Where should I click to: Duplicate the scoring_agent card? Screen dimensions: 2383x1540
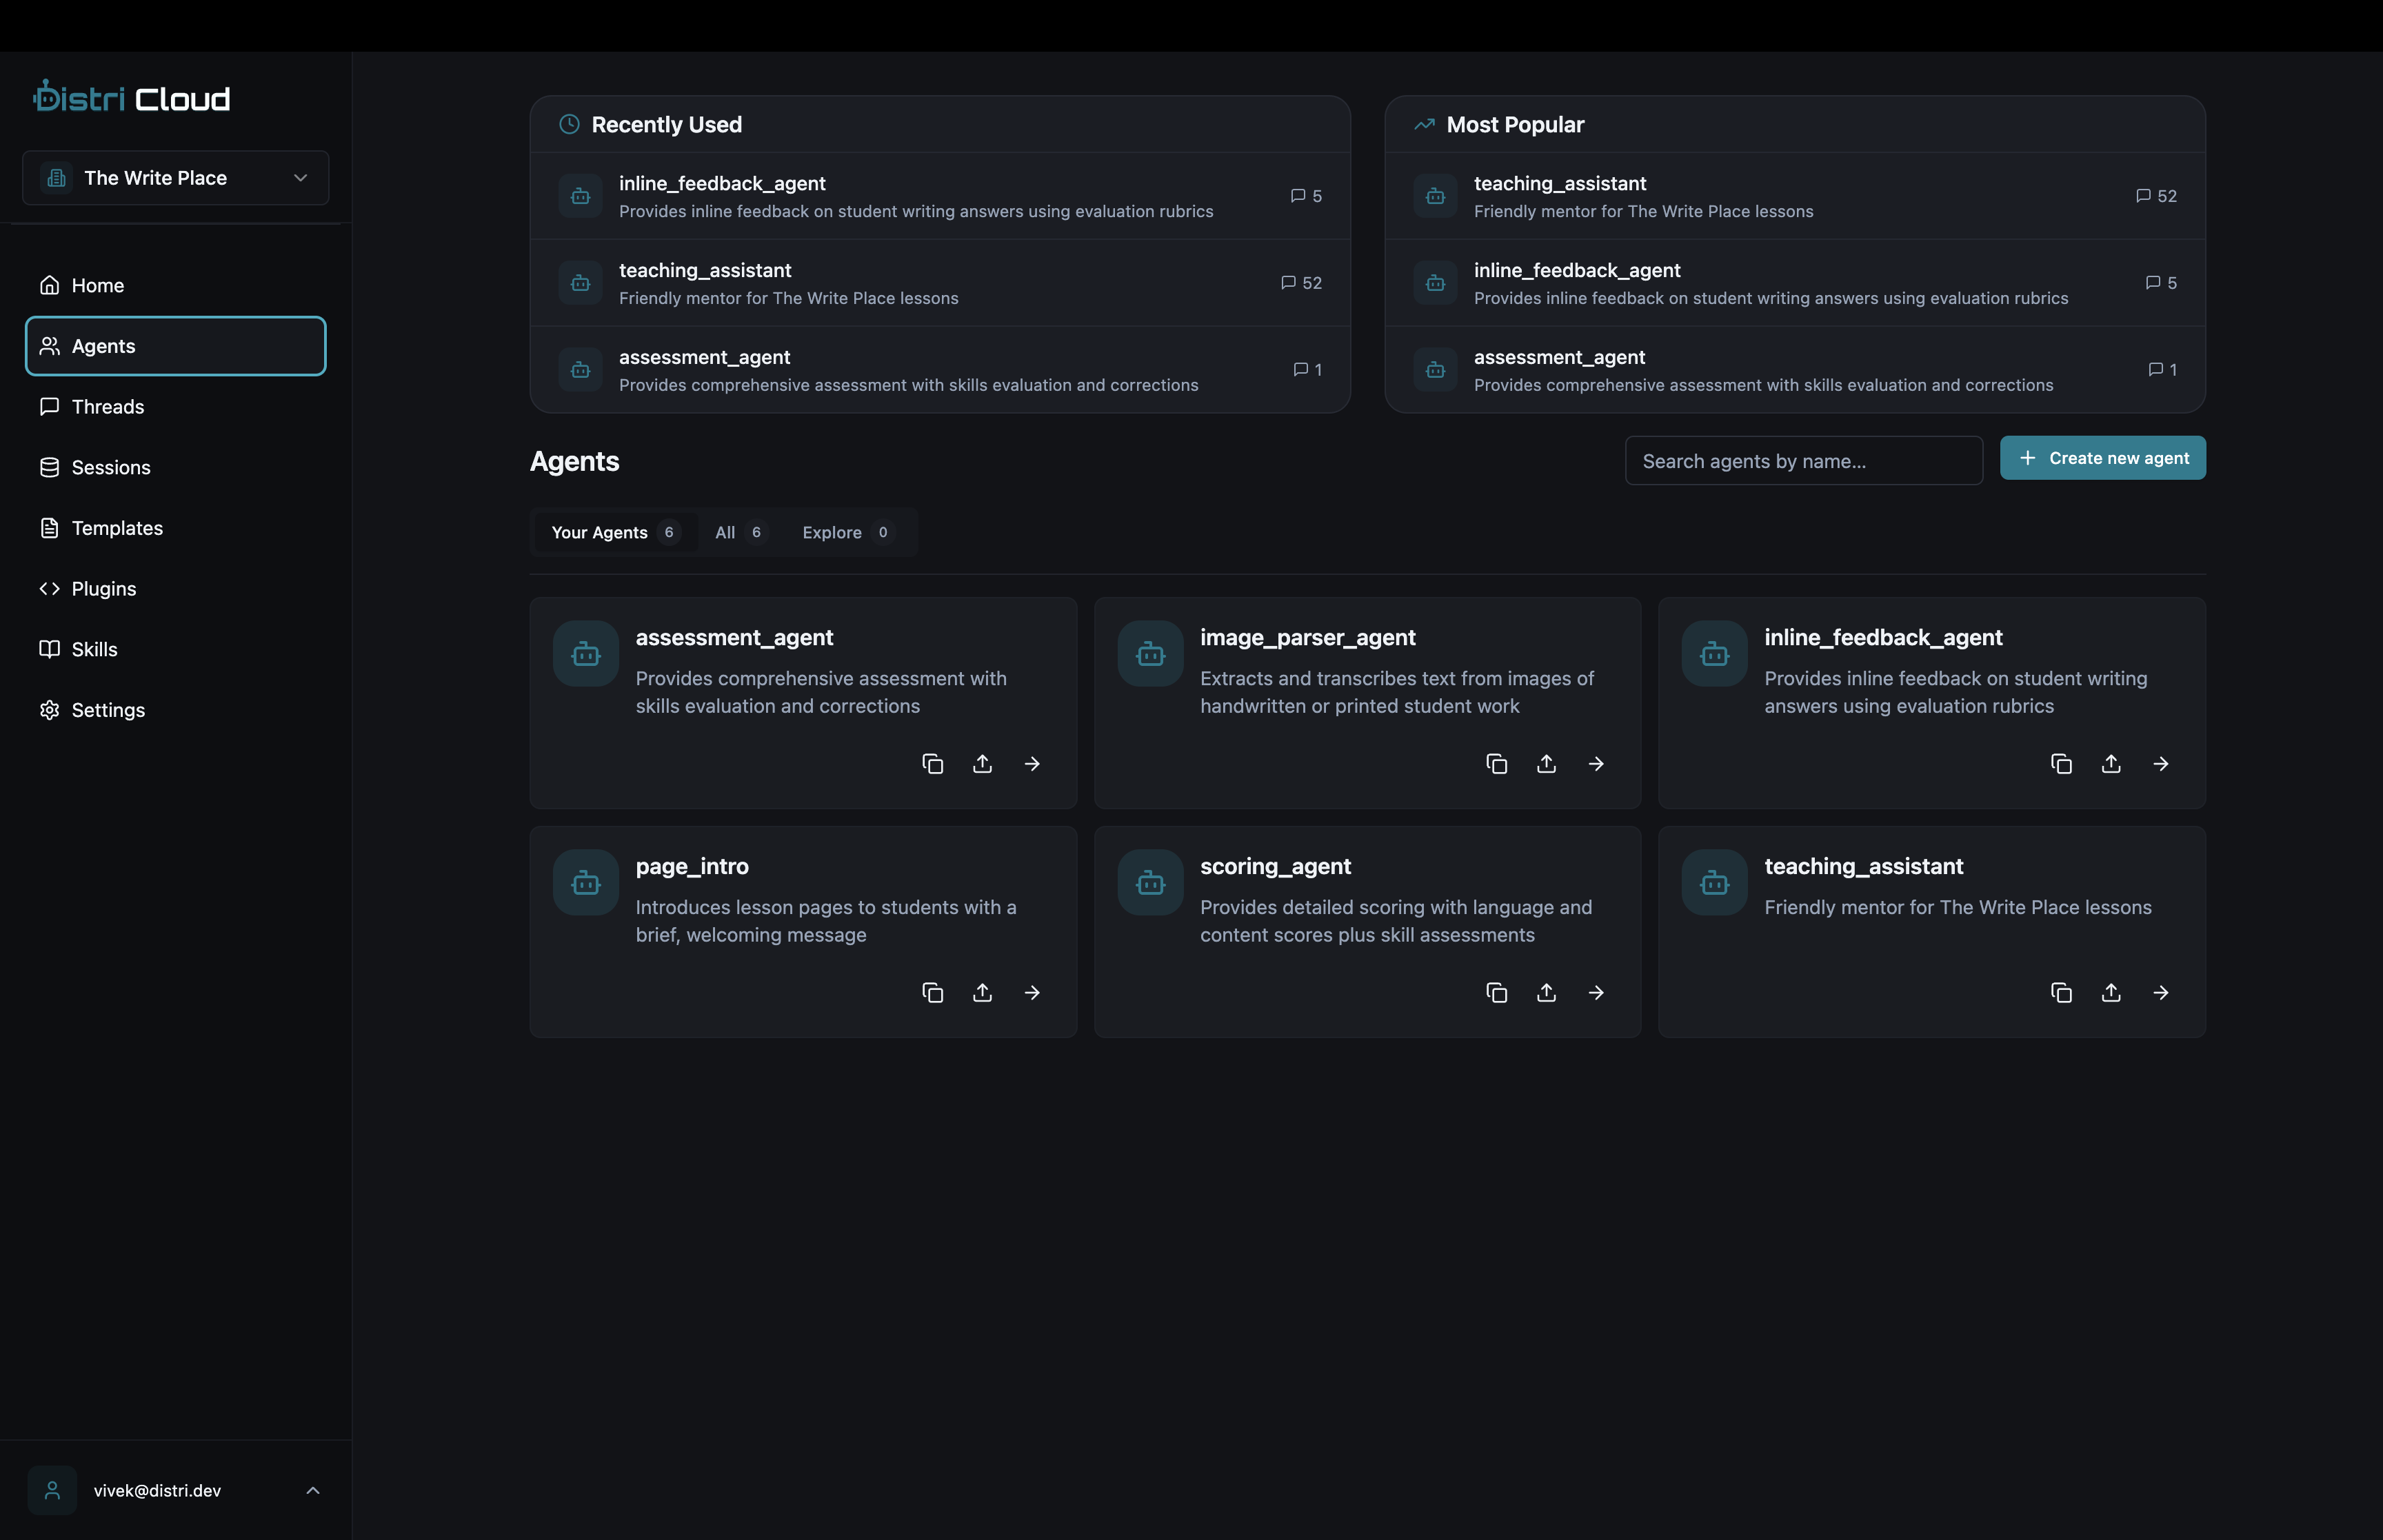click(1496, 992)
